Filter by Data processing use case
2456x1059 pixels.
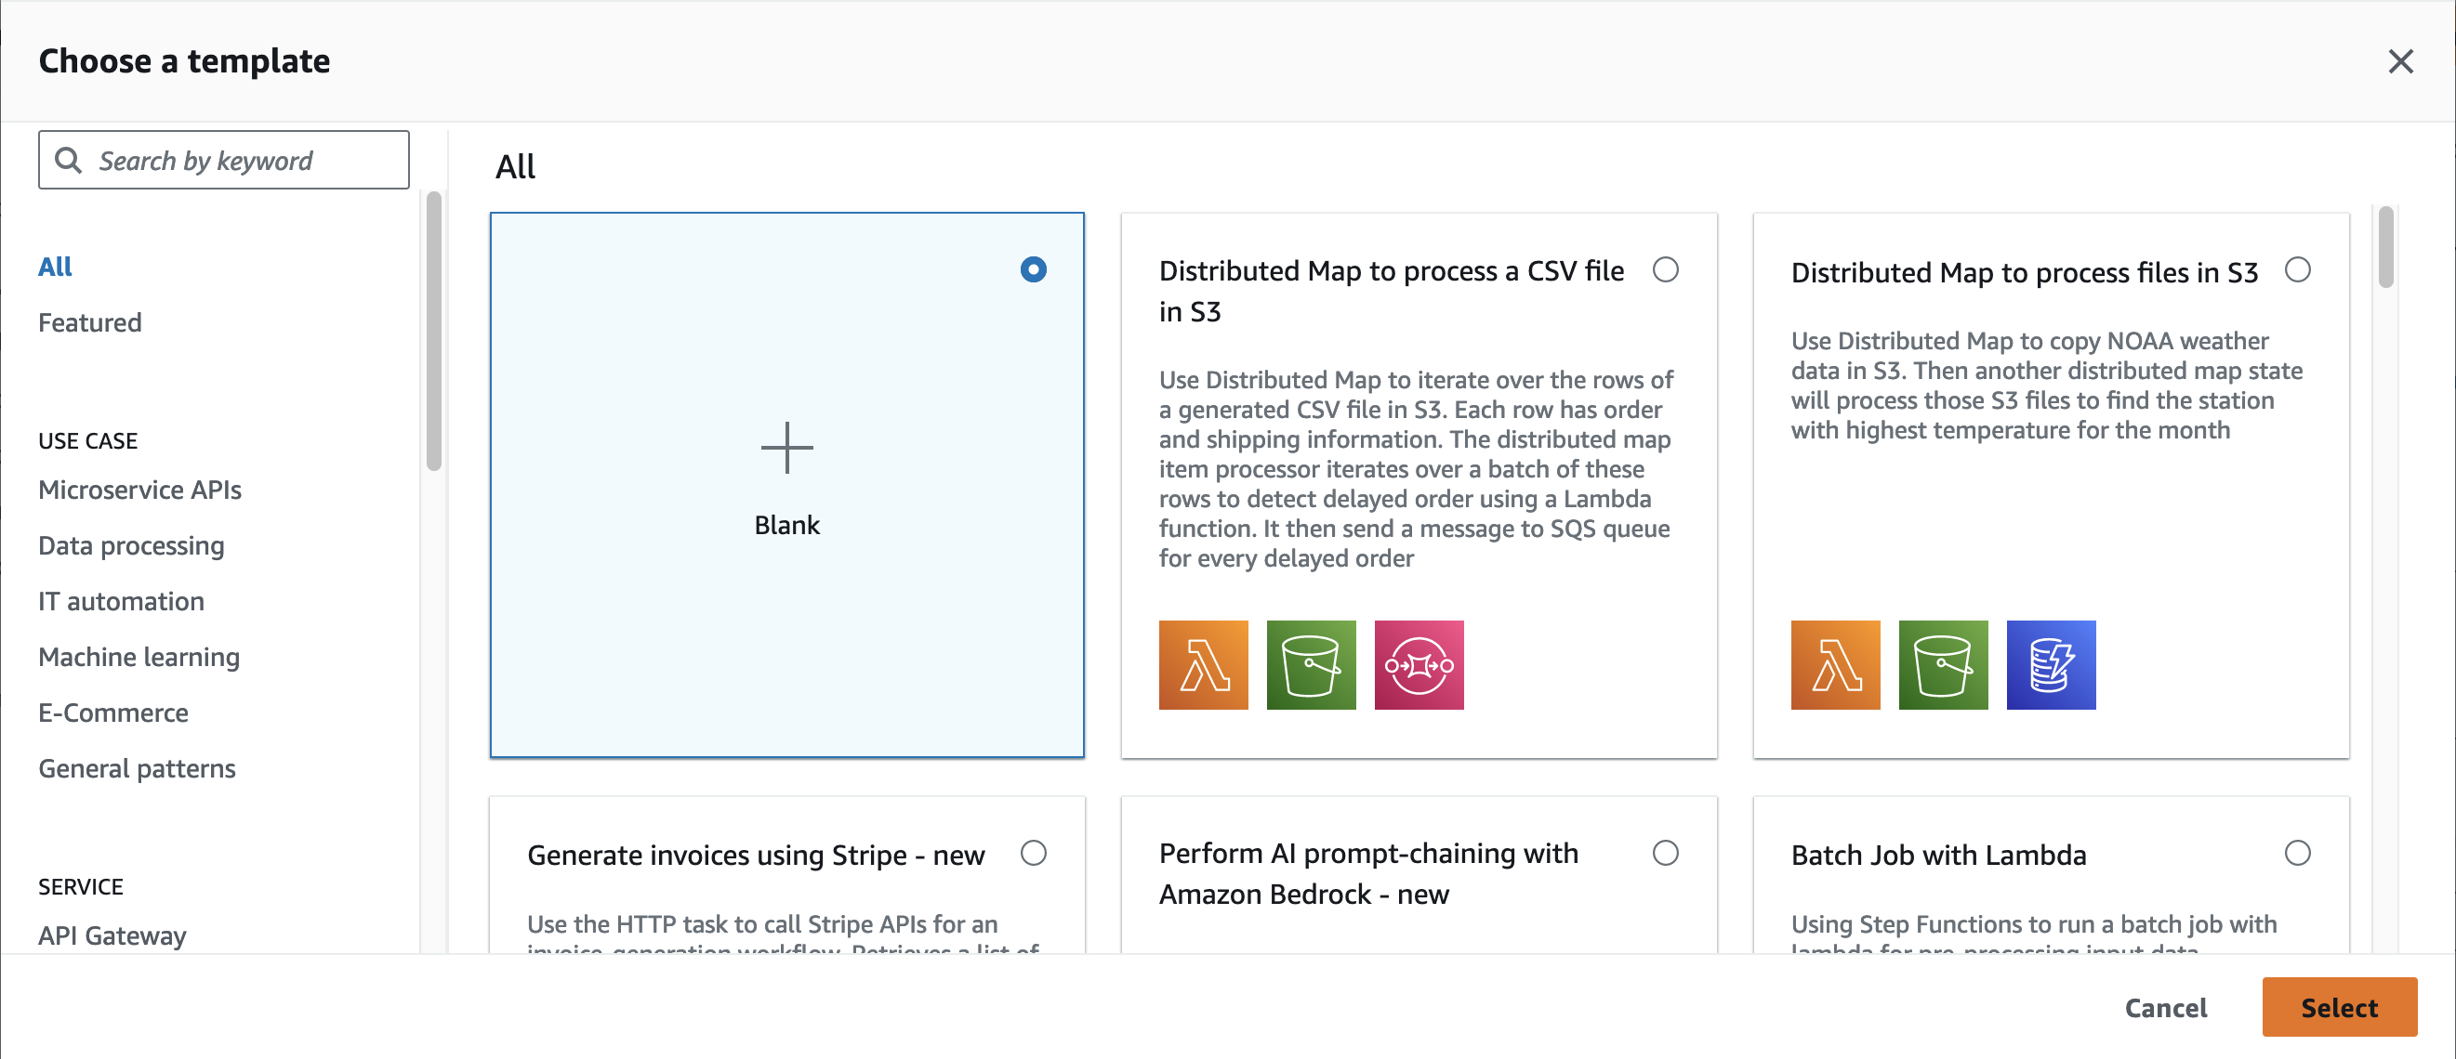[x=132, y=545]
